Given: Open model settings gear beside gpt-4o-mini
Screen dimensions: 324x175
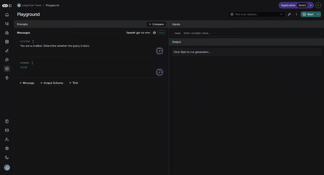Looking at the screenshot, I should [x=154, y=33].
